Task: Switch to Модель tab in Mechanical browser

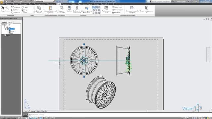Action: click(4, 22)
